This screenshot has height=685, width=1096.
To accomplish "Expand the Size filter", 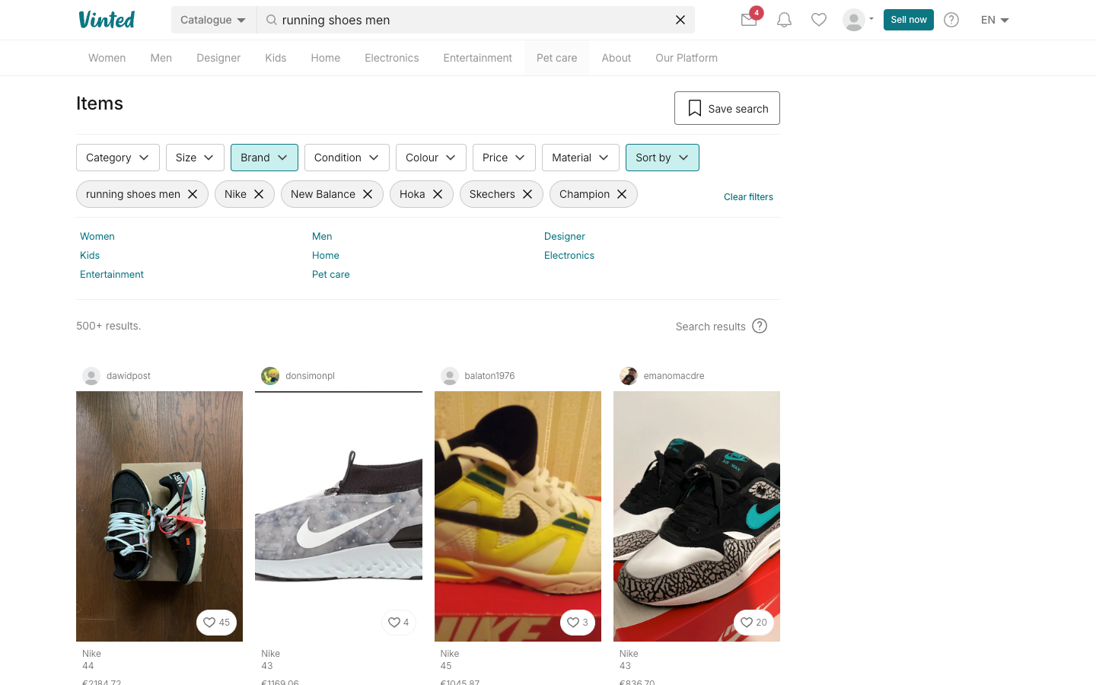I will click(195, 158).
